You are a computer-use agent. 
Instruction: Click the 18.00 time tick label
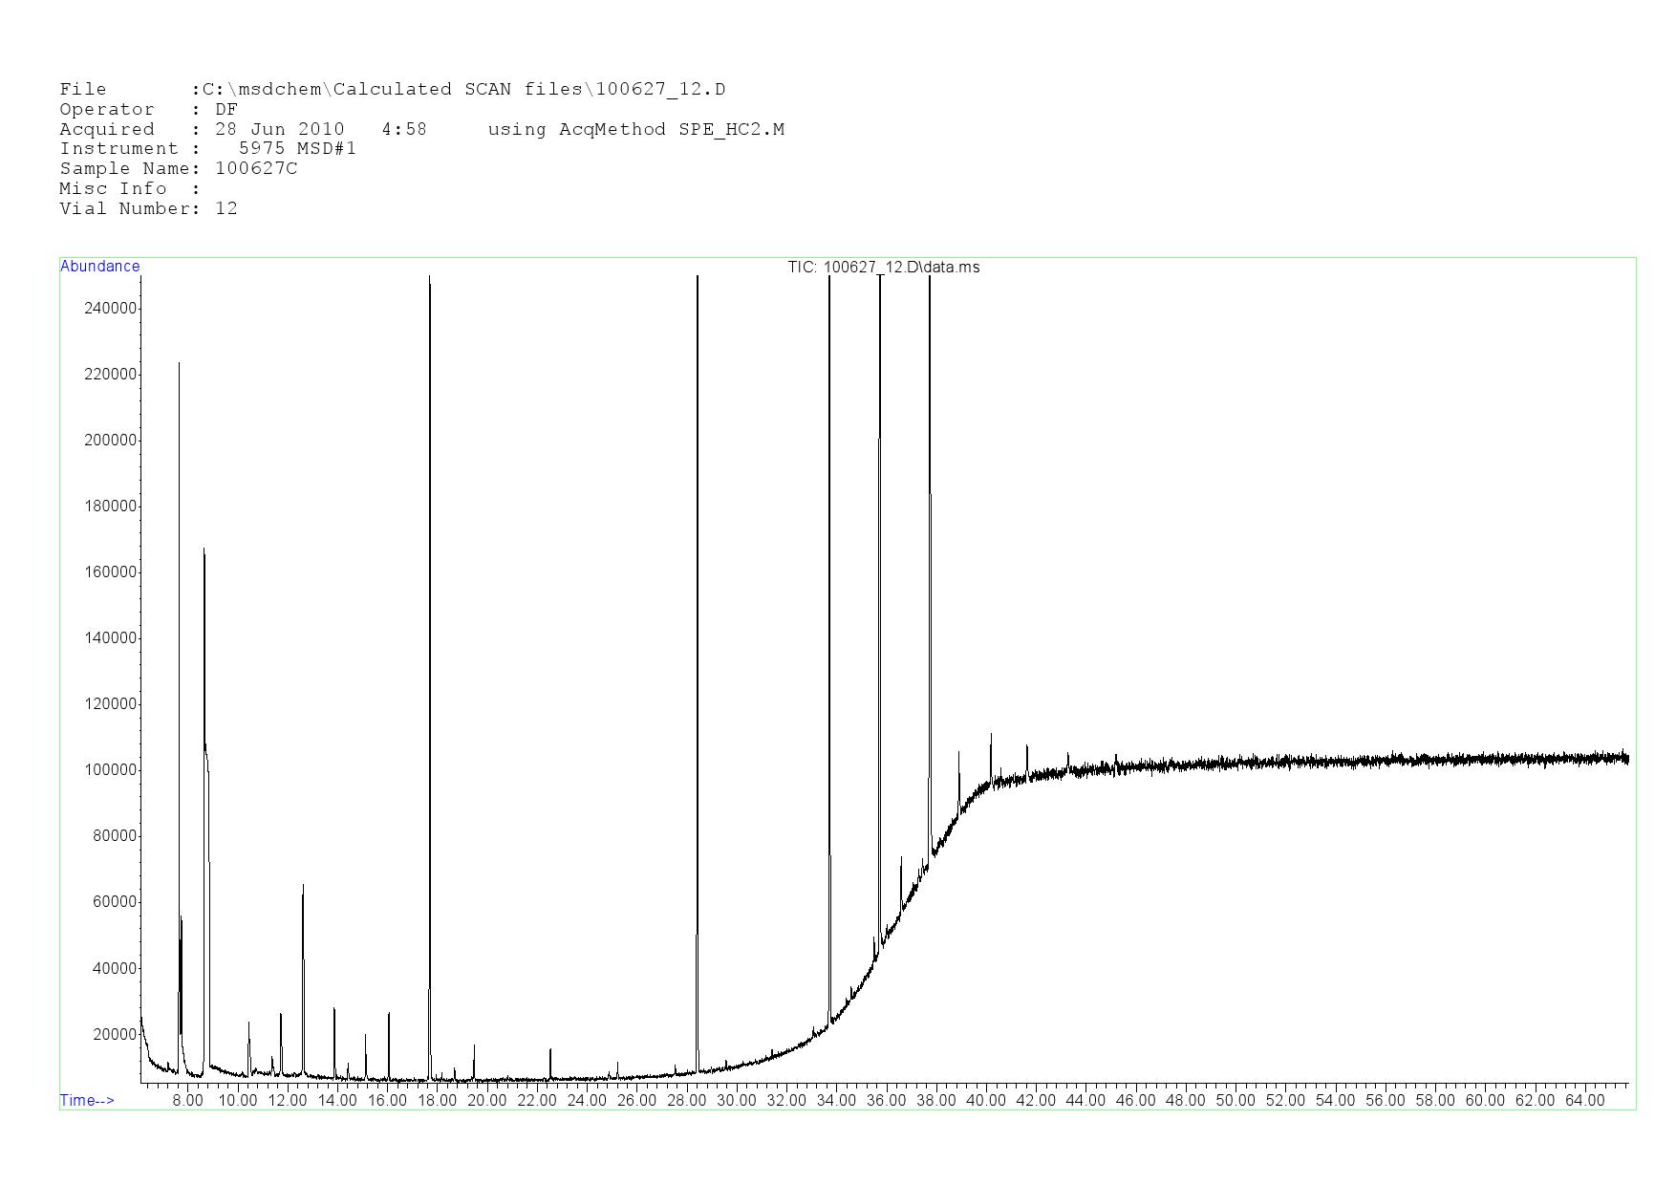click(x=437, y=1101)
